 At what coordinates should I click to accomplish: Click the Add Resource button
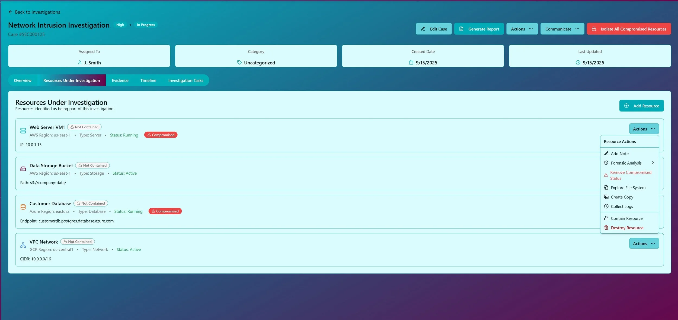641,106
